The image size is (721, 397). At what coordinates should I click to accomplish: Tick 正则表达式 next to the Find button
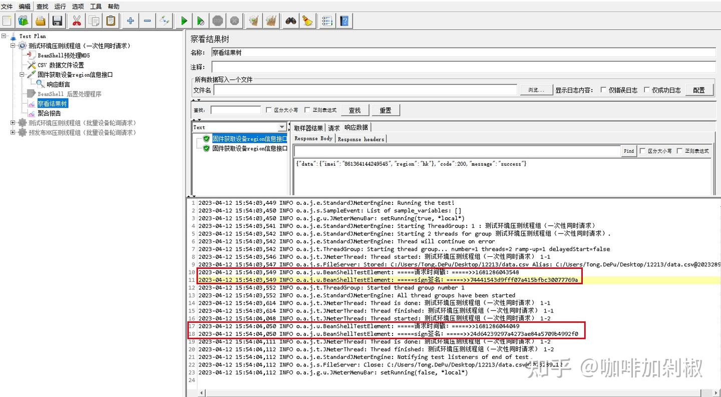click(680, 151)
